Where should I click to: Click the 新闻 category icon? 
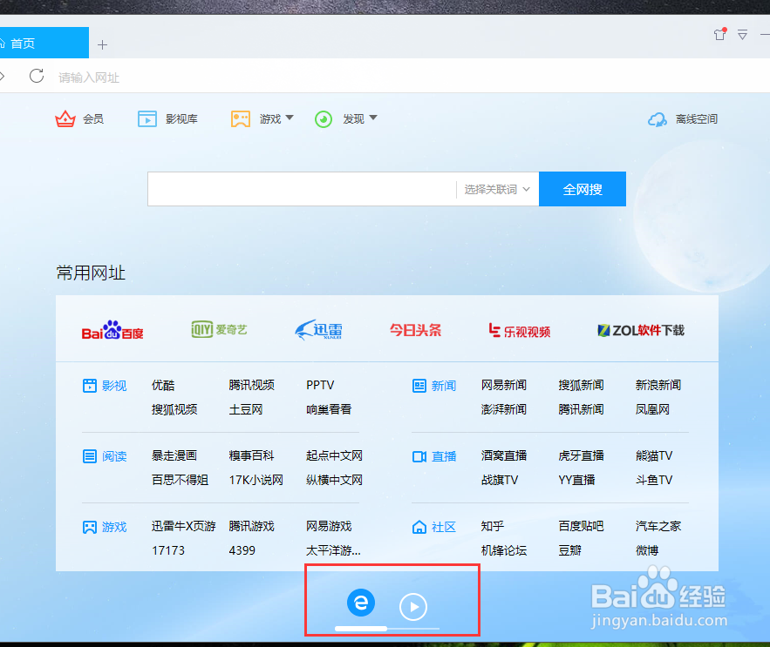pyautogui.click(x=419, y=386)
